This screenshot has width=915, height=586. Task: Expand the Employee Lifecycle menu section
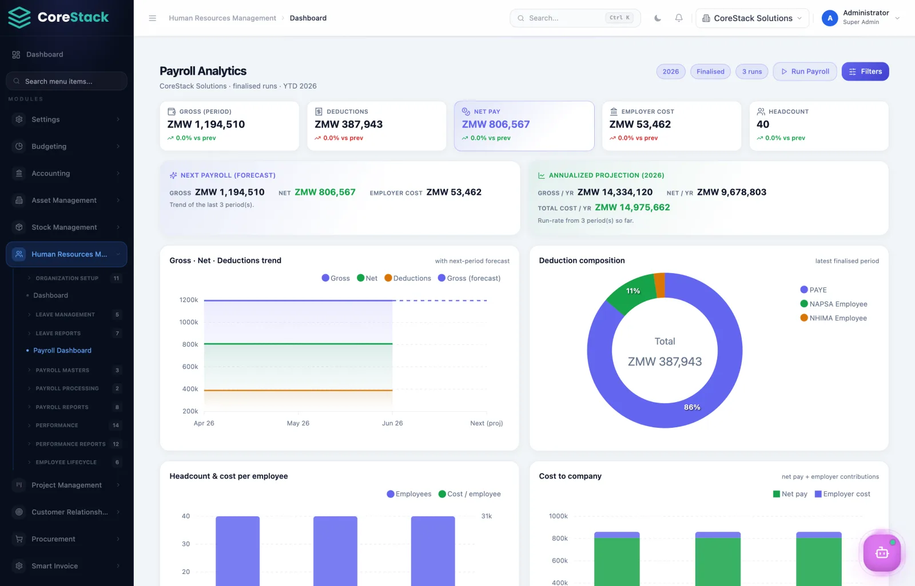click(x=73, y=462)
